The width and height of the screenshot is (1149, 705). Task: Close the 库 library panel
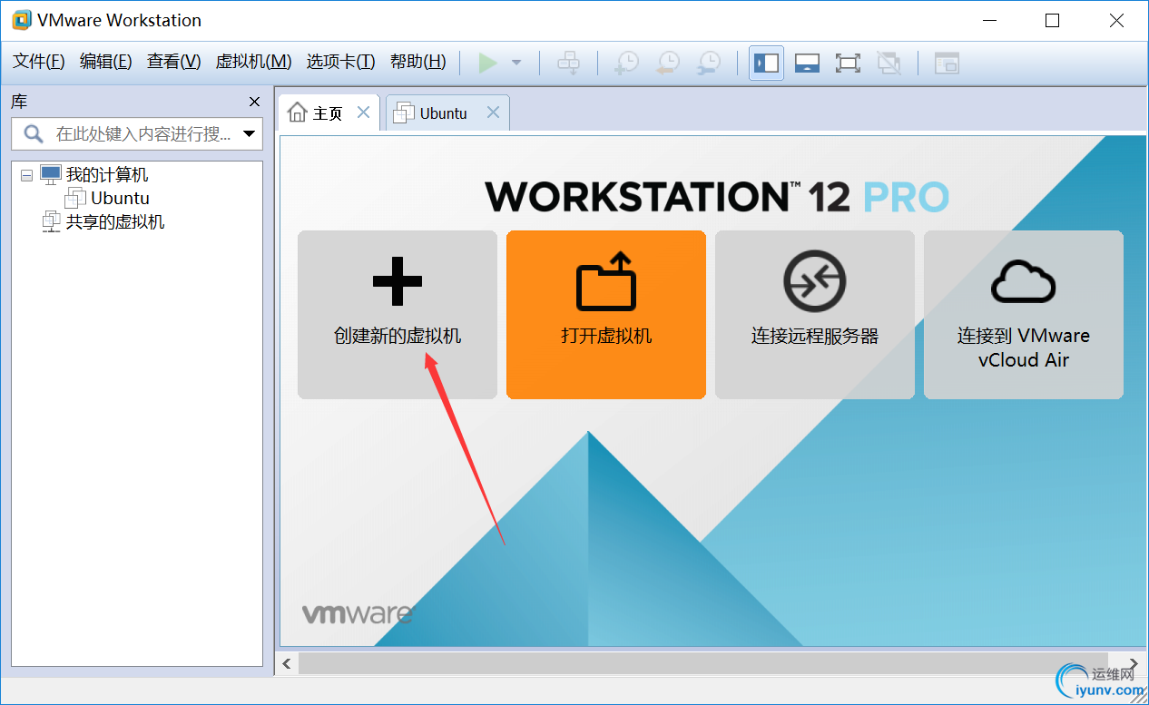254,102
